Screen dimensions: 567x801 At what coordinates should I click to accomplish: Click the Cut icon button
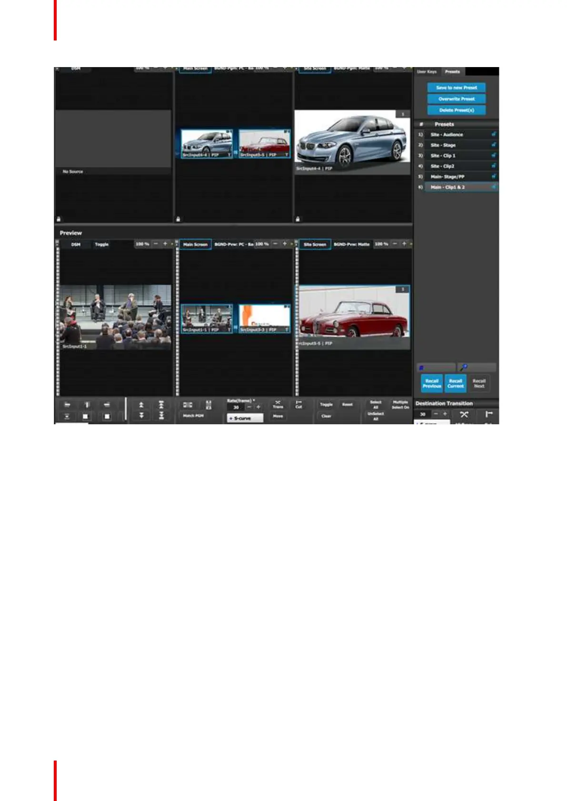[299, 405]
